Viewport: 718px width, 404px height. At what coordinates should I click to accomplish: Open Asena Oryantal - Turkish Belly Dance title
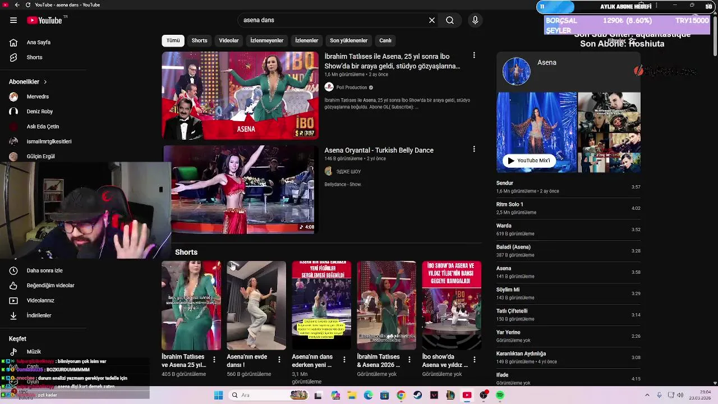379,150
